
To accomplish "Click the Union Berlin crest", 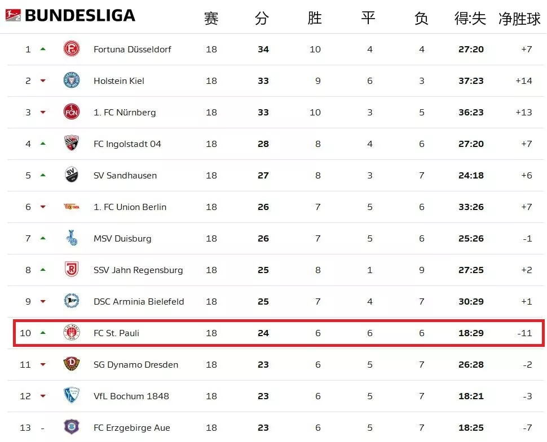I will (x=72, y=207).
